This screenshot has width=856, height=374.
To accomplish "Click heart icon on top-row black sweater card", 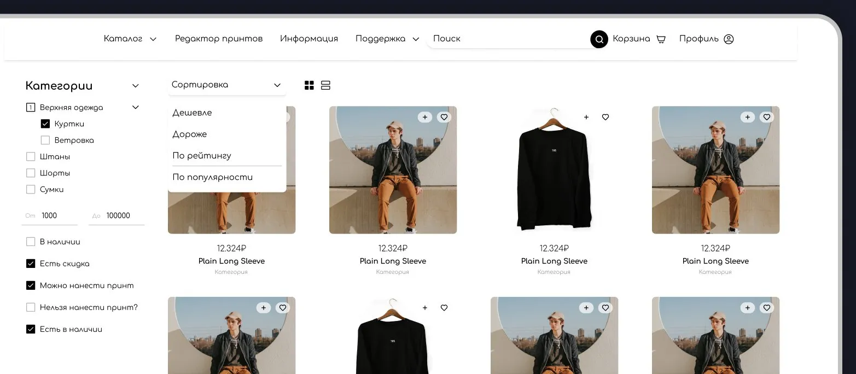I will click(x=605, y=117).
